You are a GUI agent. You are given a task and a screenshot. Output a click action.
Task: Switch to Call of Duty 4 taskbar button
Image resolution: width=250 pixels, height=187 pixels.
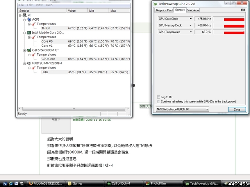(124, 183)
